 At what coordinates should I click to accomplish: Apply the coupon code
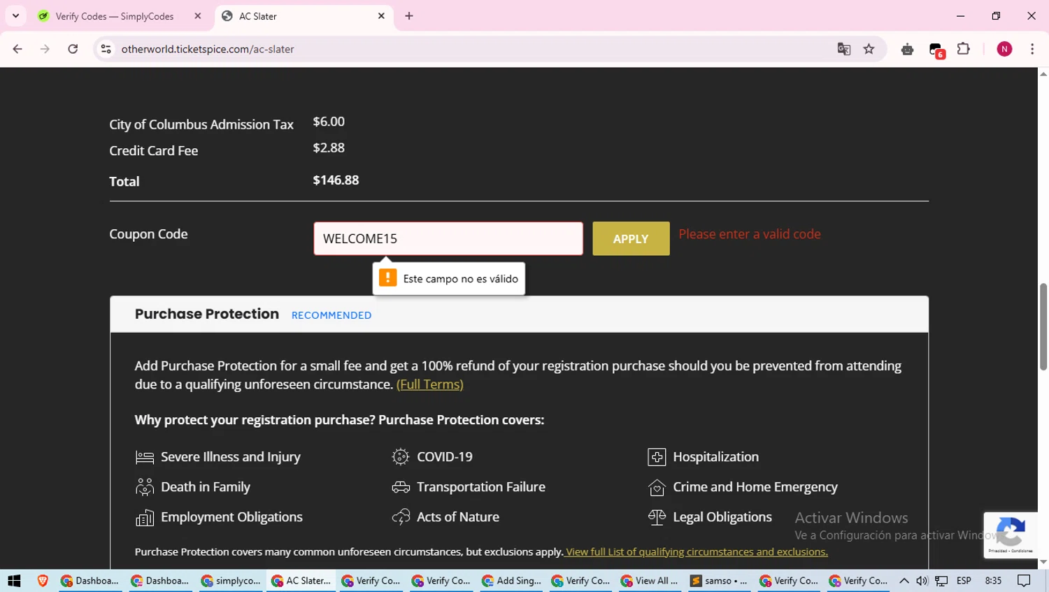(x=631, y=238)
